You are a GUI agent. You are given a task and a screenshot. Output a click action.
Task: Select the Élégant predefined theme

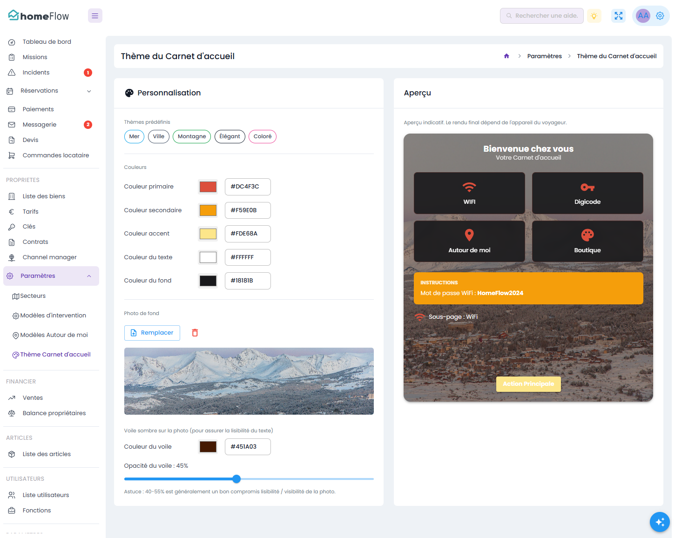coord(230,136)
